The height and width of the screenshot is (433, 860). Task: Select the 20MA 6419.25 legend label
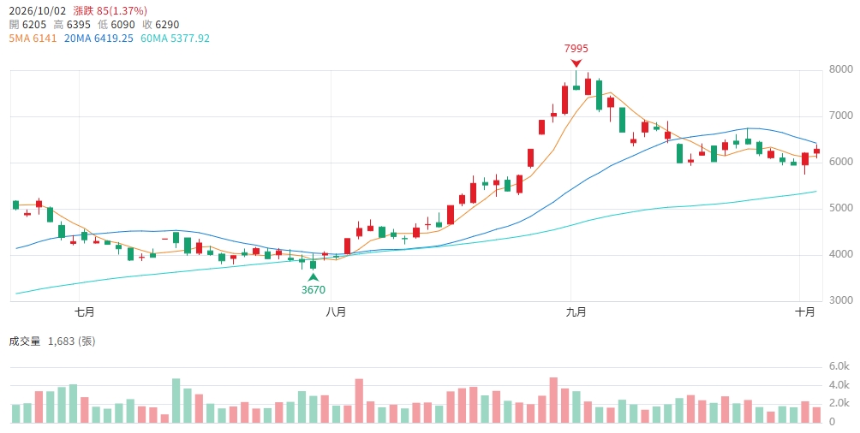point(98,39)
